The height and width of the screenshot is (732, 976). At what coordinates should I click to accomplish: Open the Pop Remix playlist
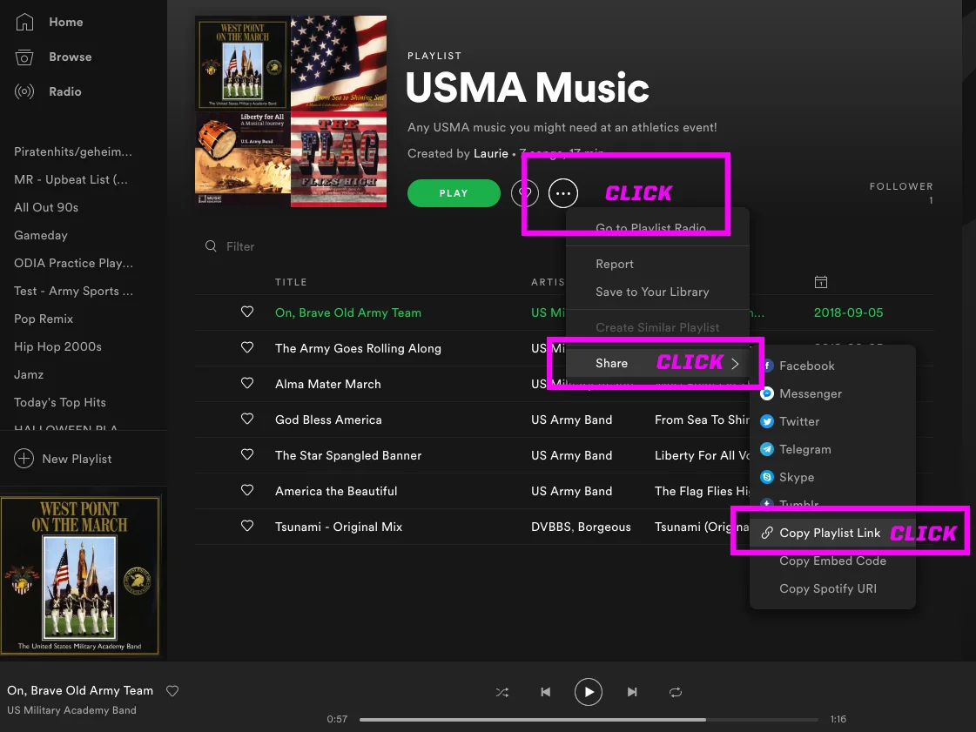pos(44,319)
